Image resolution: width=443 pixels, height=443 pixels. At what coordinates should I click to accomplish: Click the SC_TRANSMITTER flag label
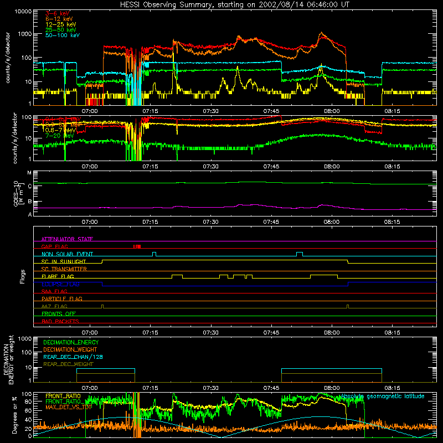point(64,269)
